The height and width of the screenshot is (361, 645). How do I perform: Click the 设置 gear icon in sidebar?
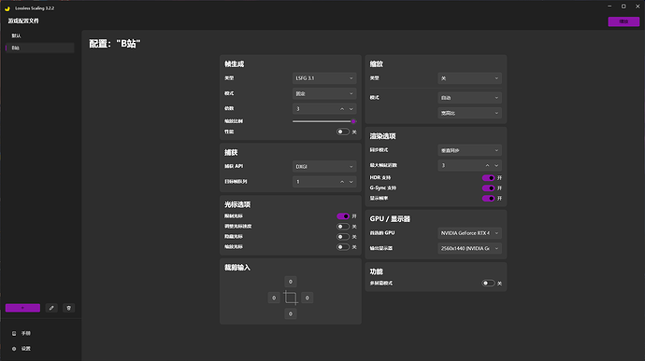coord(14,349)
